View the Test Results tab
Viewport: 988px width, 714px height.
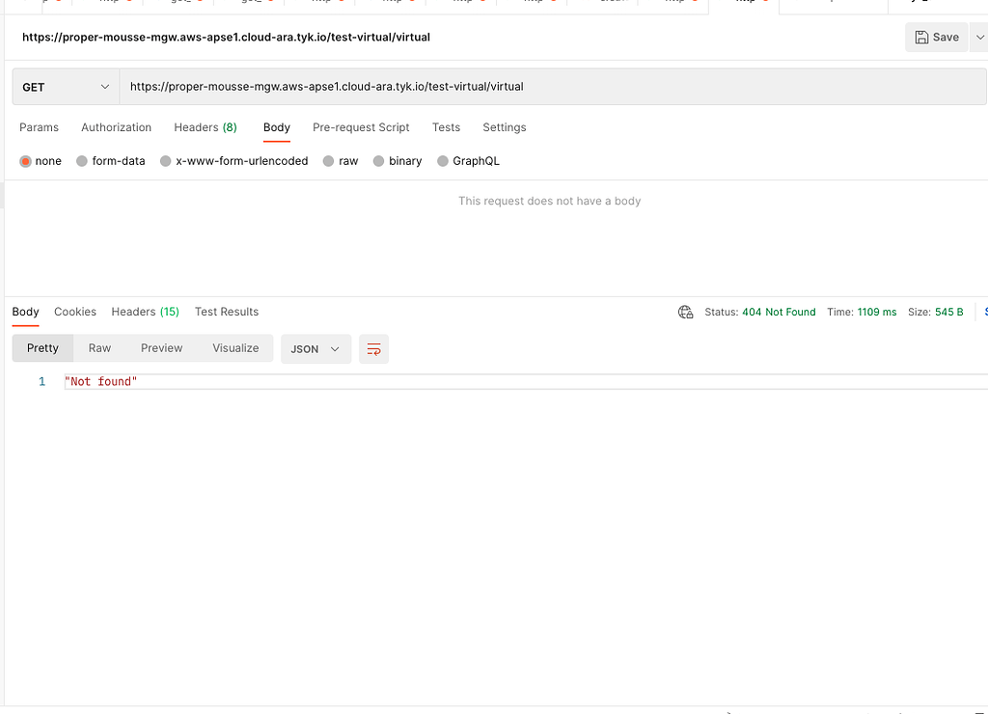coord(226,312)
